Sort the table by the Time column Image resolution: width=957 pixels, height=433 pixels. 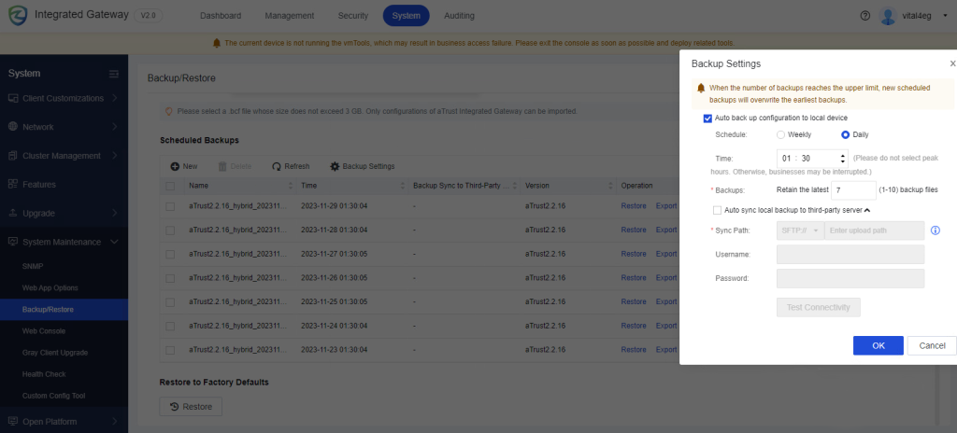[402, 186]
